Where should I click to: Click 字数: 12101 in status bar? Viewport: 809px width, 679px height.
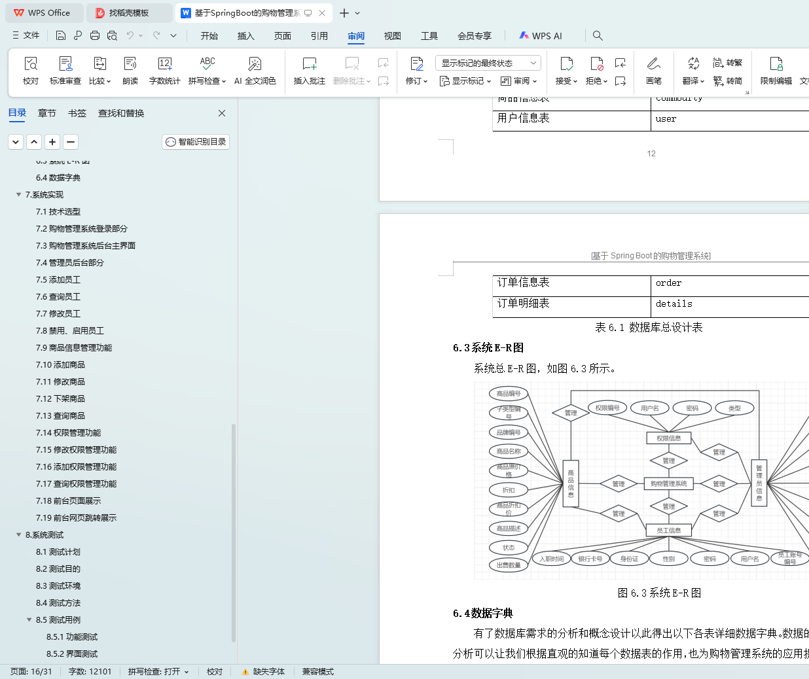(90, 672)
